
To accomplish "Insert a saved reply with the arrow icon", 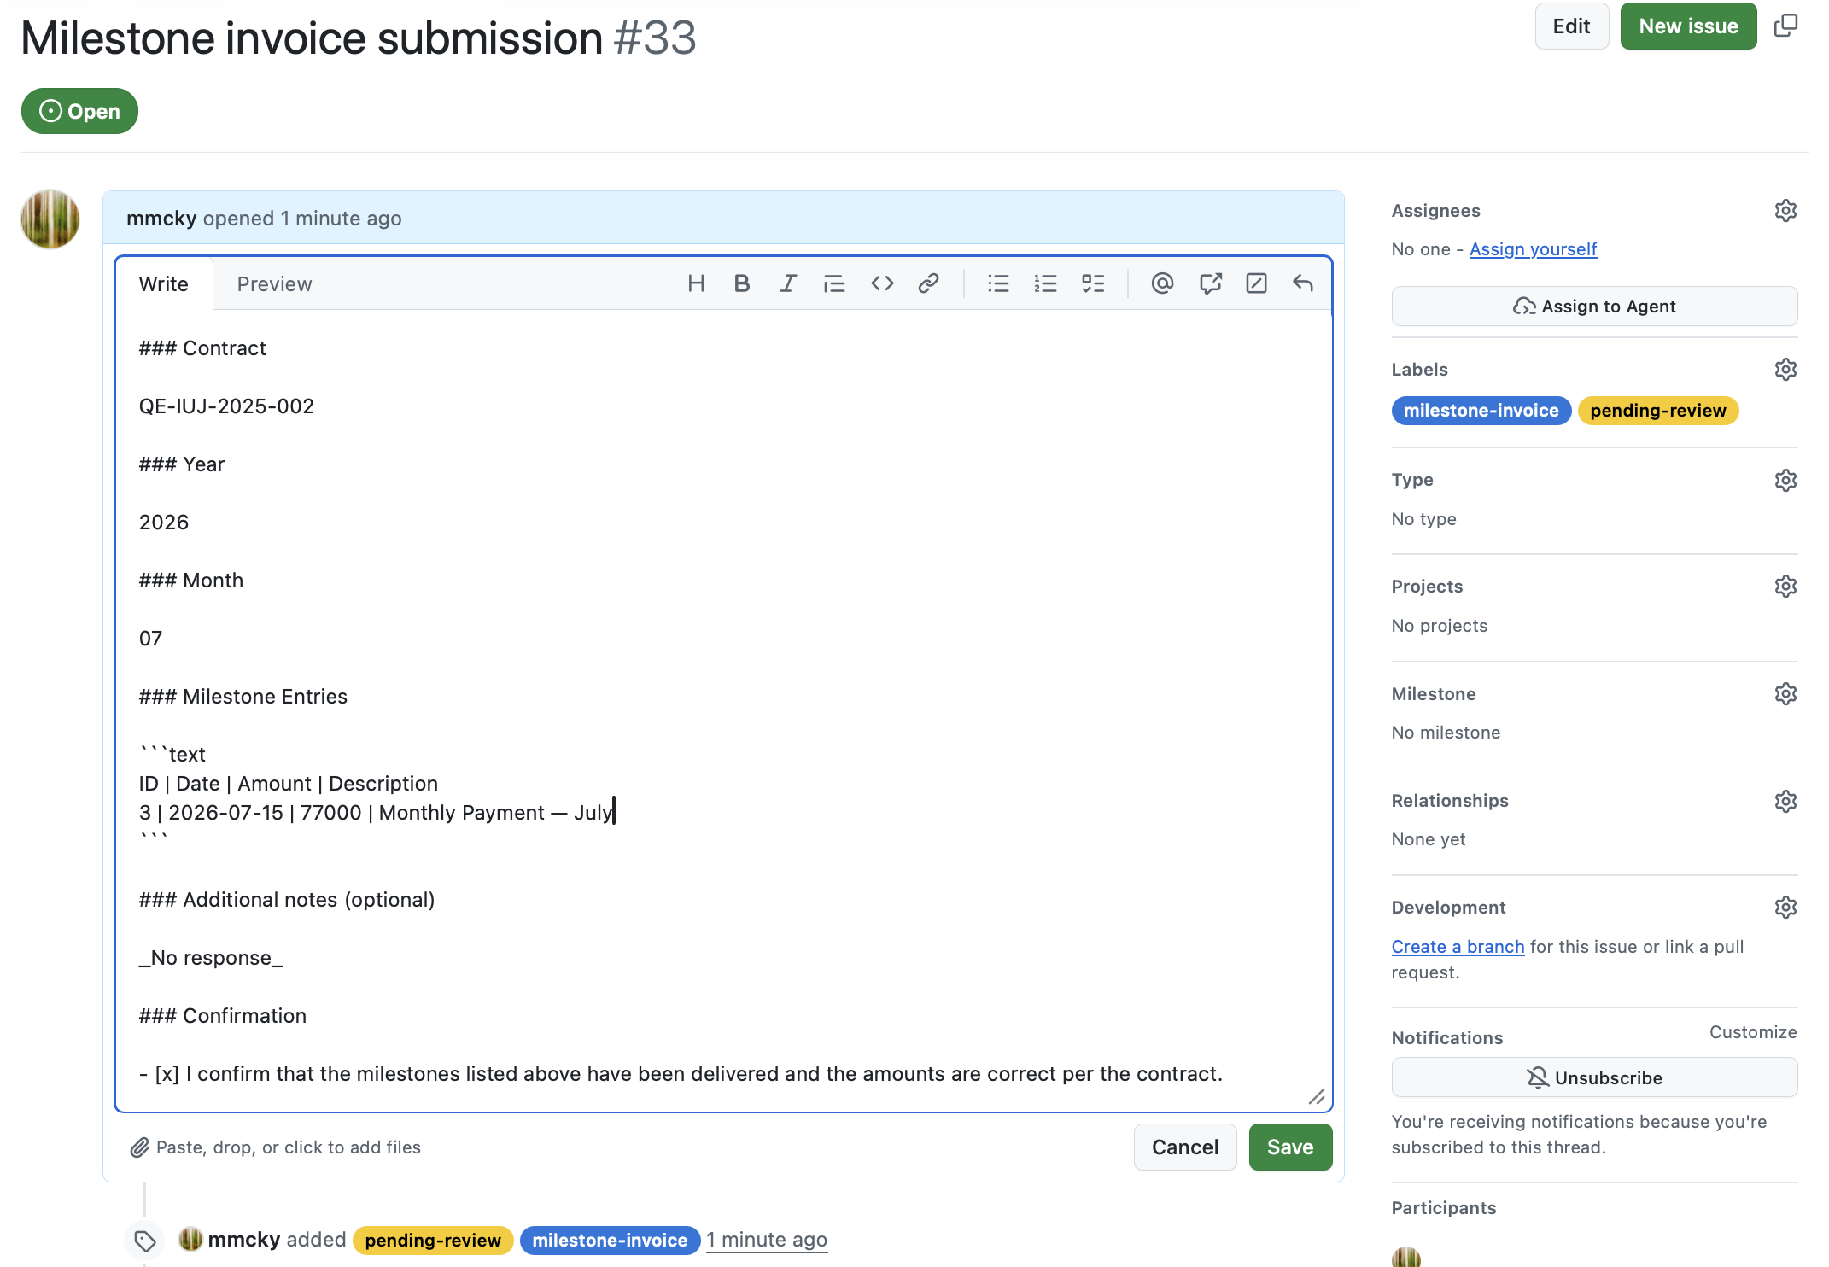I will coord(1302,283).
